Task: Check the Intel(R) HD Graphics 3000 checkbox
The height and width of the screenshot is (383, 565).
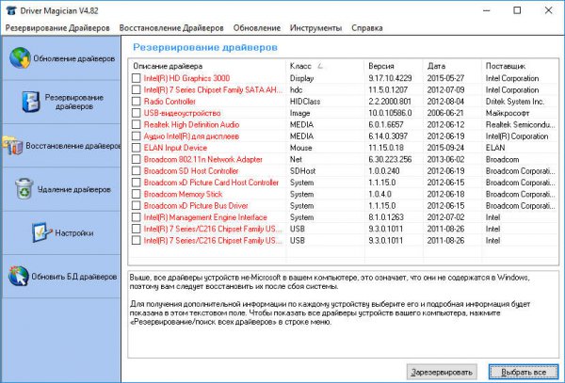Action: [x=137, y=78]
